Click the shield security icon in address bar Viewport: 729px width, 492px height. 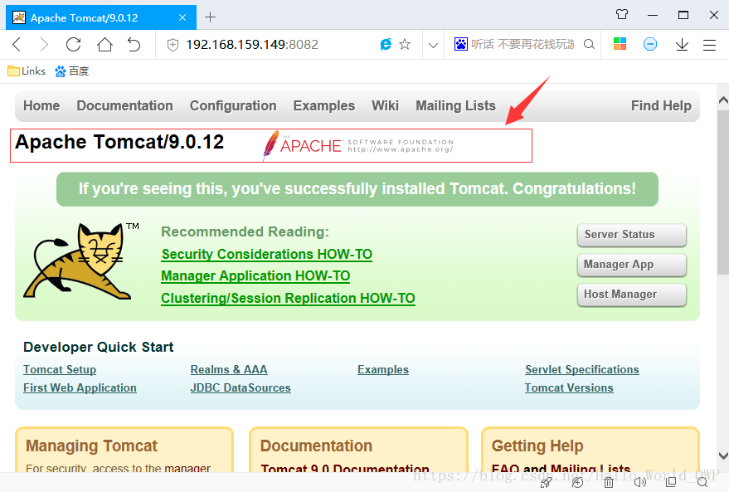pyautogui.click(x=173, y=45)
